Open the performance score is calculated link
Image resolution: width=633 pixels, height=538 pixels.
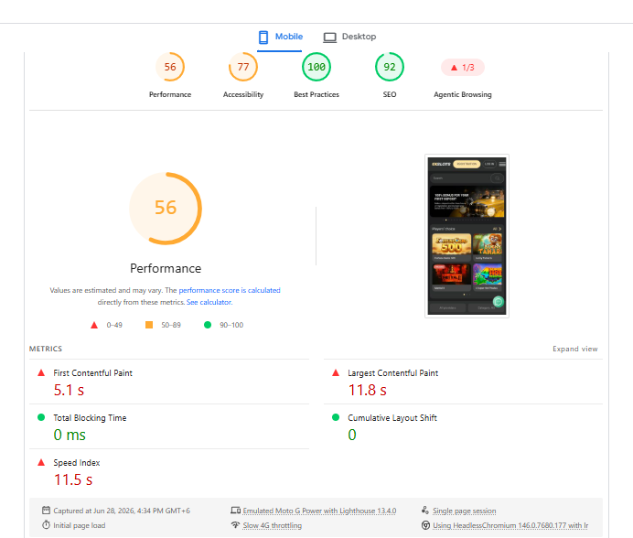[x=230, y=290]
